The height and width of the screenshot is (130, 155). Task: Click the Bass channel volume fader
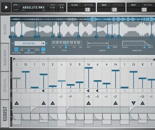click(114, 10)
